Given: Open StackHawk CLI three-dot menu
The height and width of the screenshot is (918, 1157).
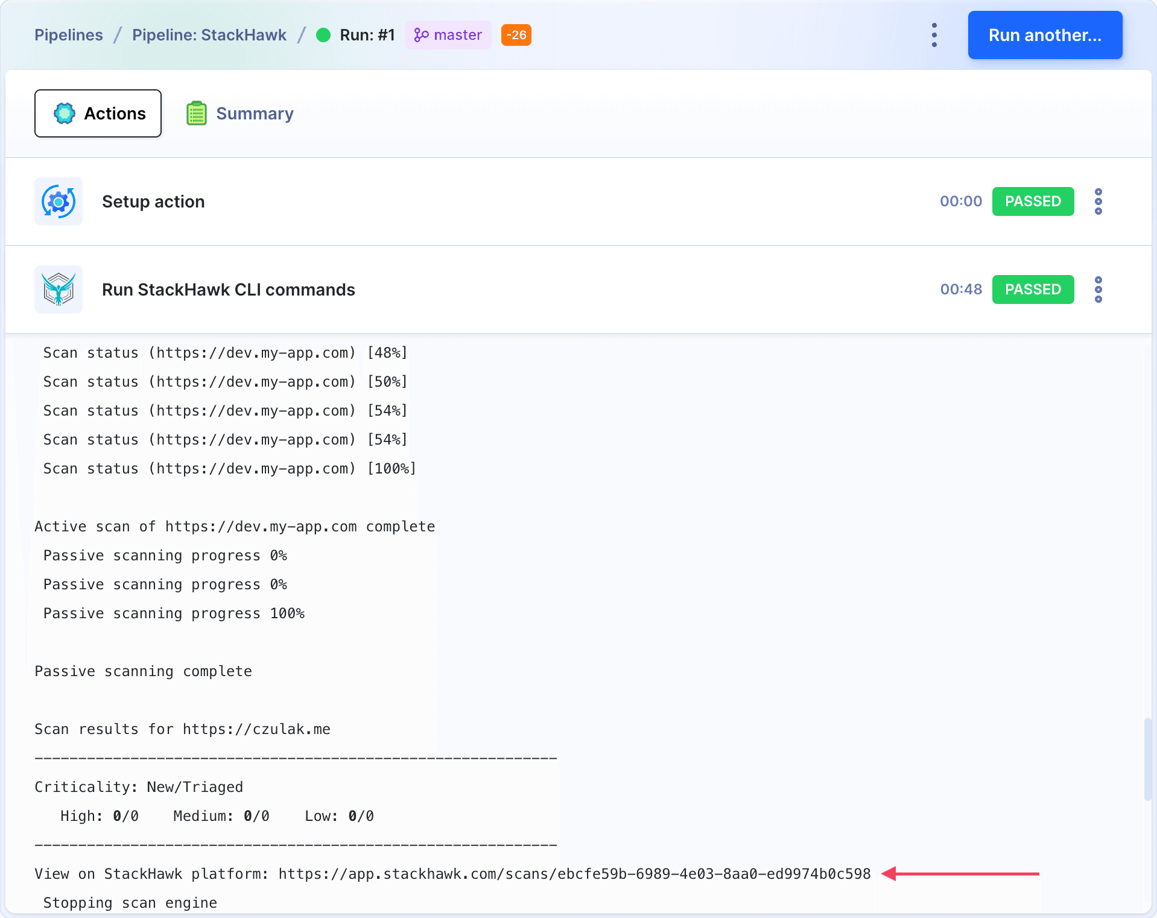Looking at the screenshot, I should 1098,290.
